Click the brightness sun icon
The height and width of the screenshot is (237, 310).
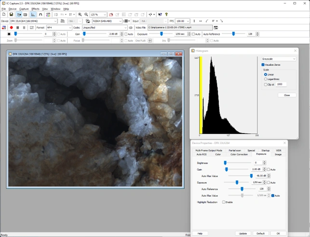[9, 34]
